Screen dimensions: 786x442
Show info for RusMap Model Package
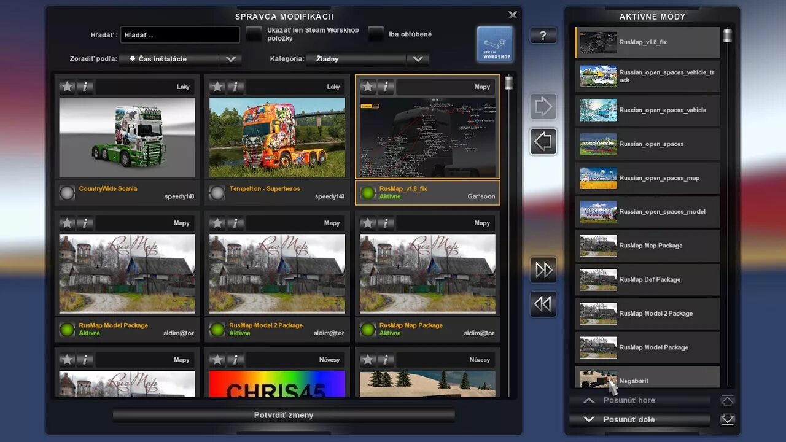point(85,223)
